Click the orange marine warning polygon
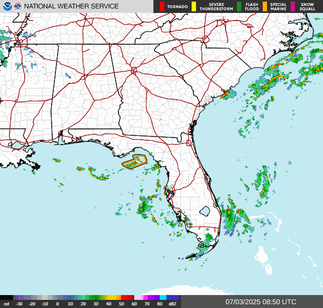 point(134,162)
